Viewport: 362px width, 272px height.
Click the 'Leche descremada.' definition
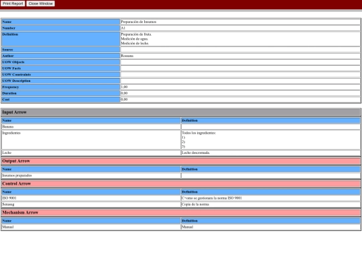pyautogui.click(x=196, y=152)
